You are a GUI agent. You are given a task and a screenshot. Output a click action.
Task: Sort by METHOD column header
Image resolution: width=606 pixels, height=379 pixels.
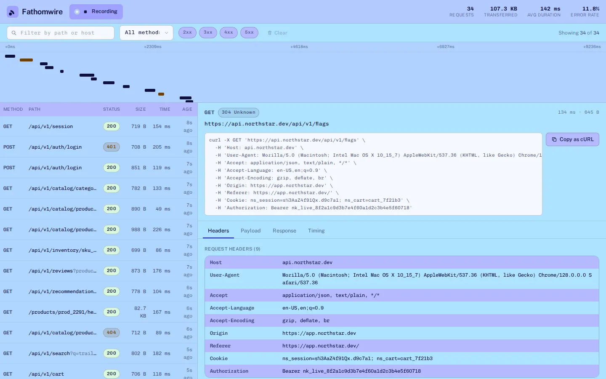(13, 109)
